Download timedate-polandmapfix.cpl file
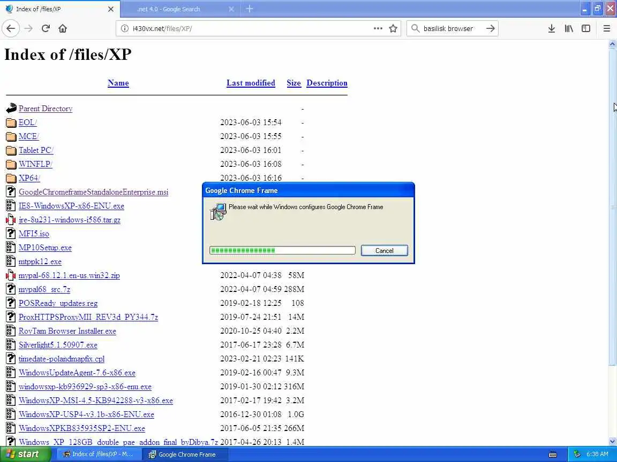 pyautogui.click(x=62, y=359)
